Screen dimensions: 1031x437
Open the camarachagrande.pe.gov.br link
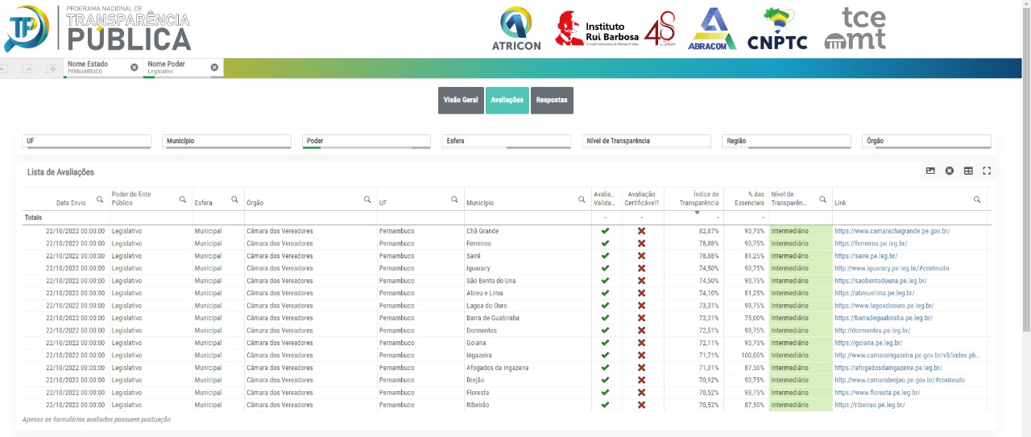pyautogui.click(x=892, y=231)
